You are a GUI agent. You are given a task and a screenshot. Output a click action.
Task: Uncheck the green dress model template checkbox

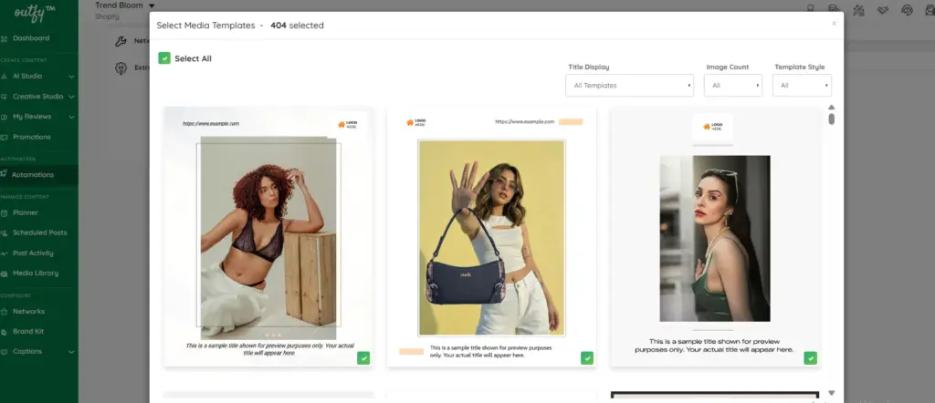click(811, 357)
